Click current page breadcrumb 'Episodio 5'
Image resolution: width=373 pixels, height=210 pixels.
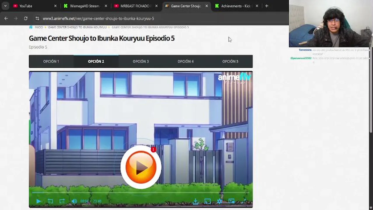(x=150, y=27)
